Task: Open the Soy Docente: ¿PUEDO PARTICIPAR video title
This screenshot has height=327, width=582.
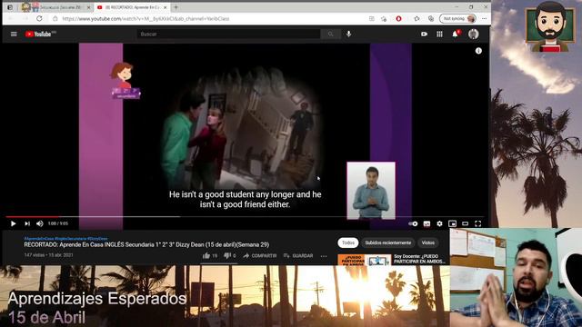Action: (x=419, y=259)
